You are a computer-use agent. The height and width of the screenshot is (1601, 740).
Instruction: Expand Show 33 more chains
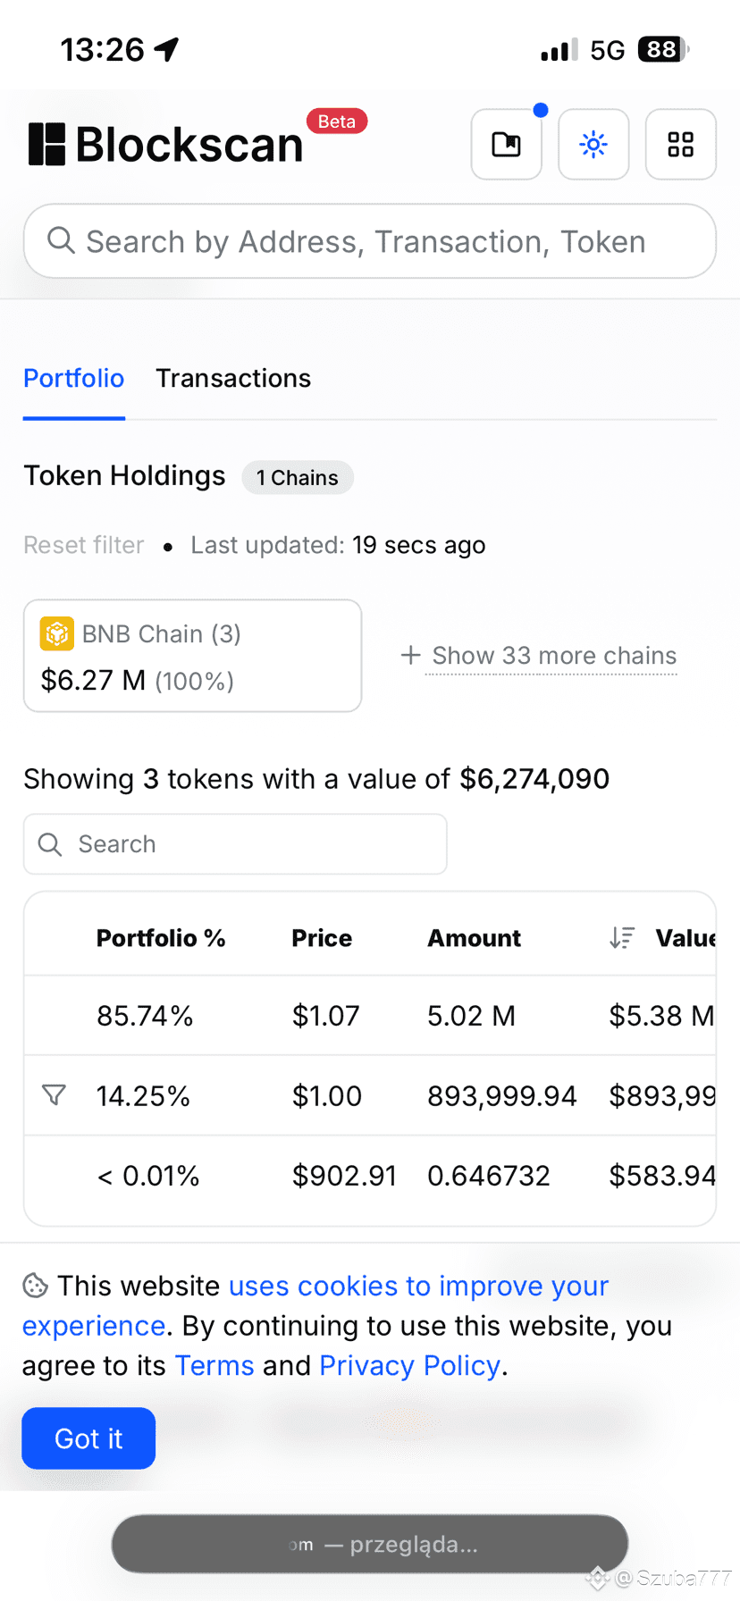click(x=539, y=656)
